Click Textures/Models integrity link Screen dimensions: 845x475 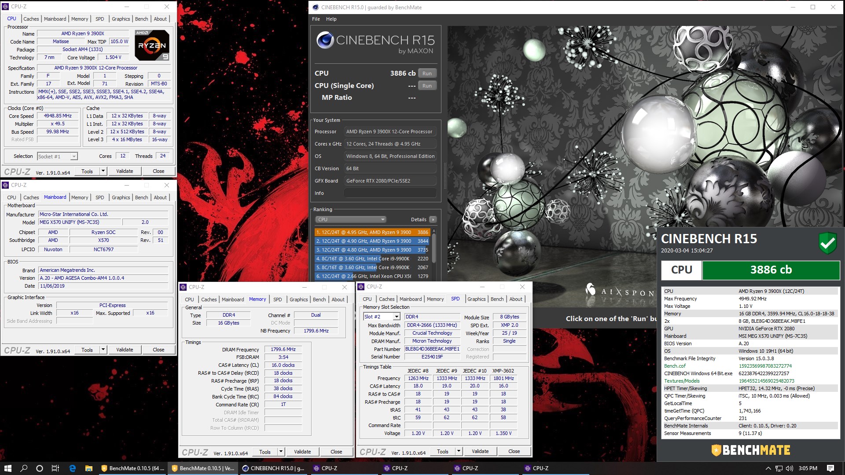pos(682,381)
